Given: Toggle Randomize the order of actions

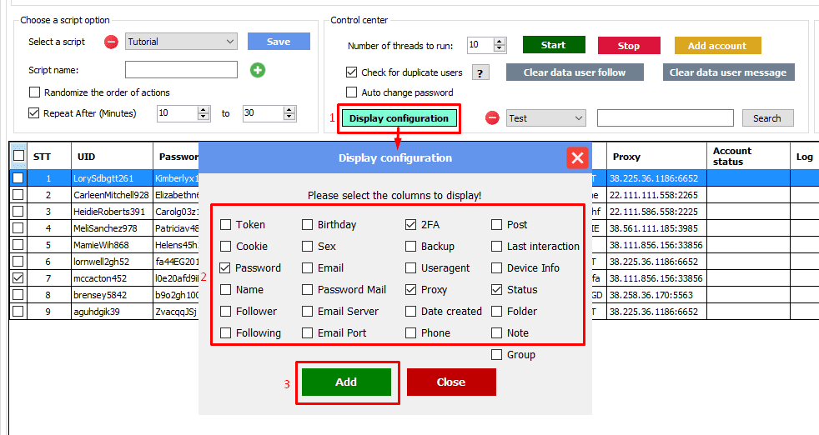Looking at the screenshot, I should [x=35, y=92].
